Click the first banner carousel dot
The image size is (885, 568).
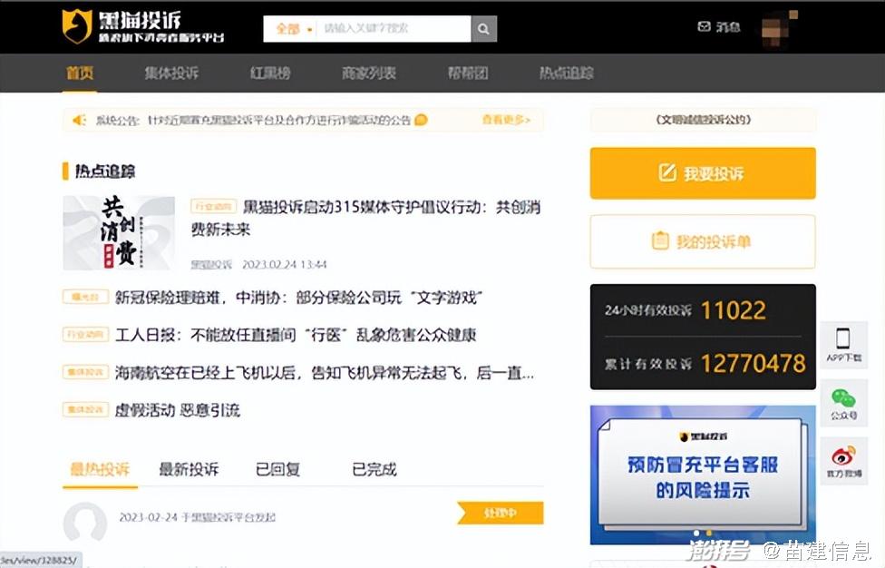click(696, 533)
